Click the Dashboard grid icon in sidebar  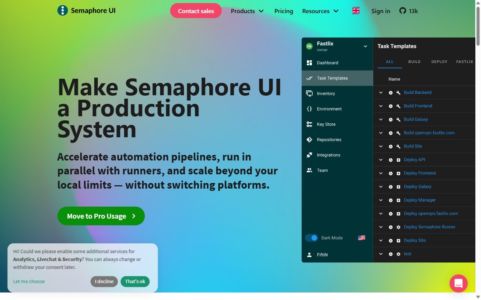(x=309, y=63)
